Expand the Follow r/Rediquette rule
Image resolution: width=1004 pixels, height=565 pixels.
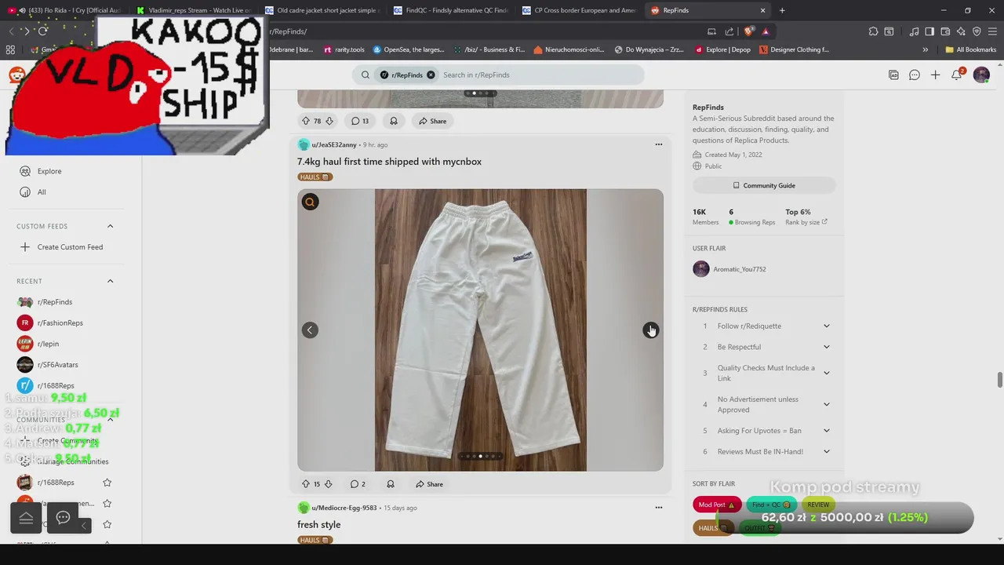826,326
